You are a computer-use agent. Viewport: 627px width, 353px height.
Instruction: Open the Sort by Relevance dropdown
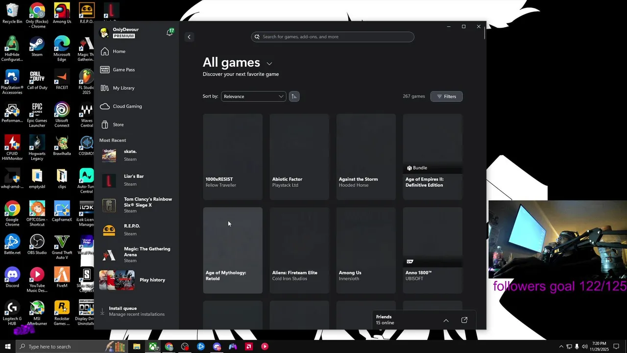tap(253, 97)
